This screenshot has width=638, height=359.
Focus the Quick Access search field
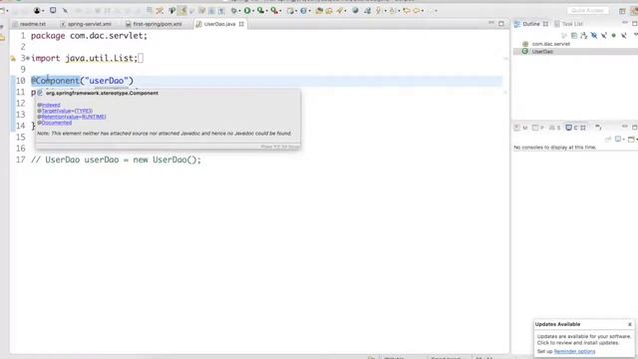[x=587, y=11]
